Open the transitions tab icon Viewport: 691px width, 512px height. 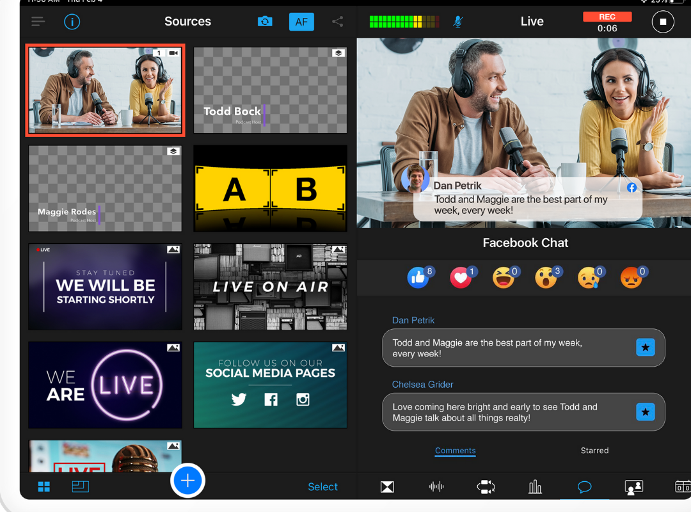[x=387, y=487]
